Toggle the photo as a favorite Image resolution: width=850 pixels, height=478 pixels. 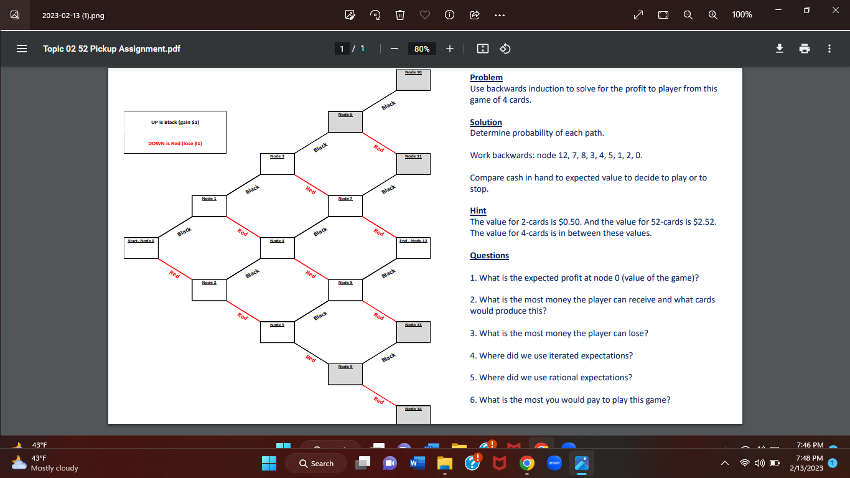[424, 14]
